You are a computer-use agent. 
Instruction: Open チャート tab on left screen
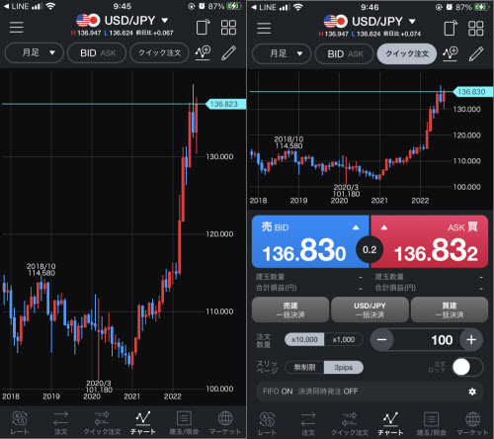point(143,423)
